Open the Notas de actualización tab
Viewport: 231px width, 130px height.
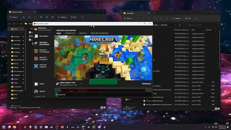pyautogui.click(x=100, y=33)
